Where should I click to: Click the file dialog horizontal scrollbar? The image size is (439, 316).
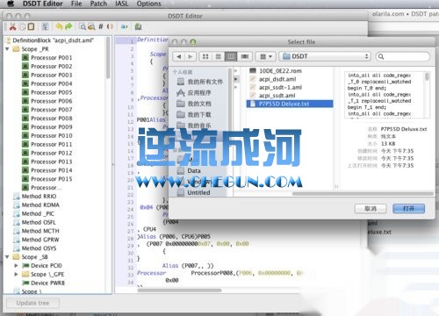point(363,194)
